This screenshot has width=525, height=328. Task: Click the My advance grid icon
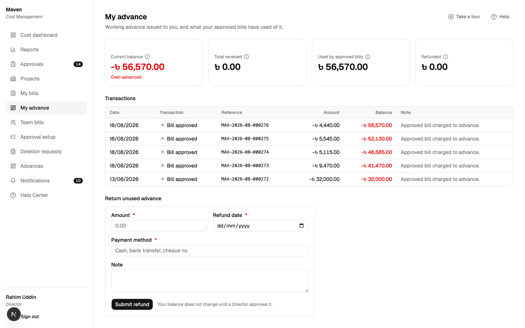point(13,108)
